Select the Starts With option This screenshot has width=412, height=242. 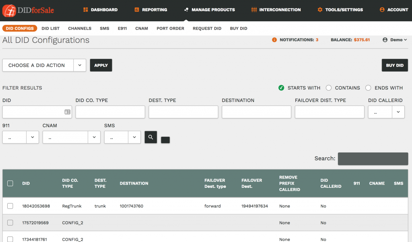click(x=281, y=88)
